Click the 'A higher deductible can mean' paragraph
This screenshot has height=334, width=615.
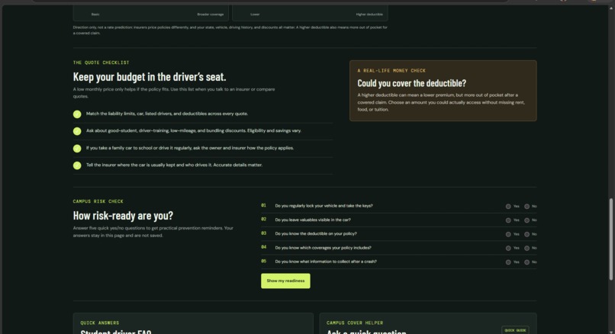tap(441, 102)
